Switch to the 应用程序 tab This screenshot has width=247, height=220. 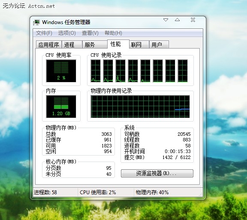click(49, 45)
